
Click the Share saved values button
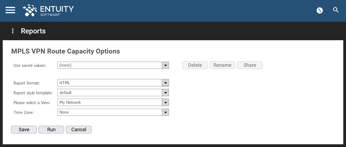point(250,65)
